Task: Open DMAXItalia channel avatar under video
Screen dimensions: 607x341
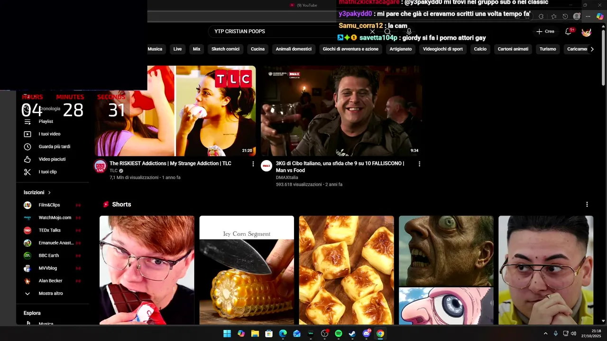Action: pos(267,166)
